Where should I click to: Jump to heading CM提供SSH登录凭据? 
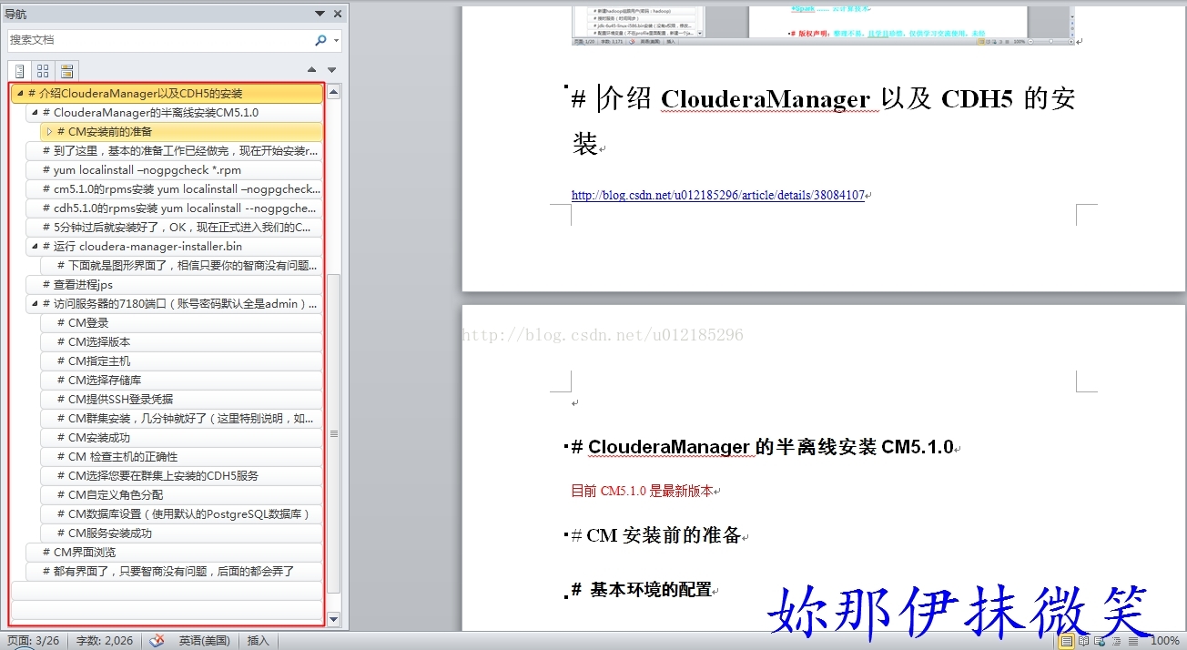181,400
